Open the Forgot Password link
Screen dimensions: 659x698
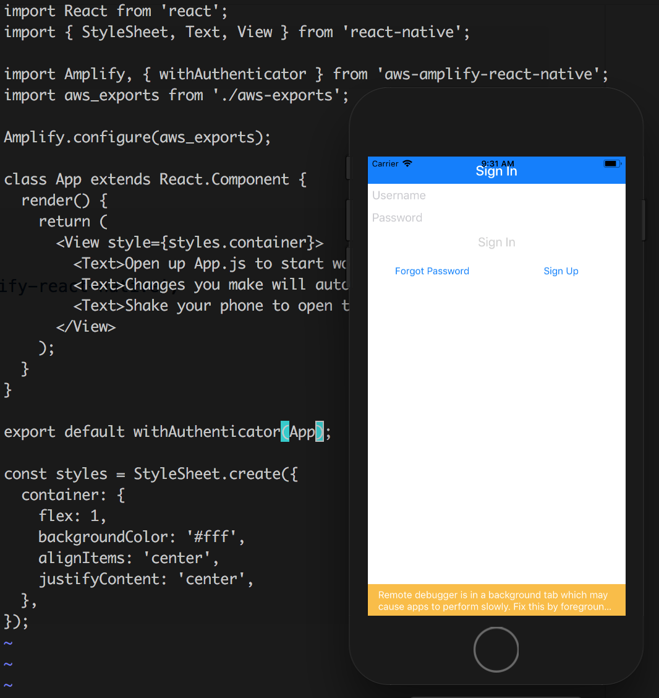[432, 271]
